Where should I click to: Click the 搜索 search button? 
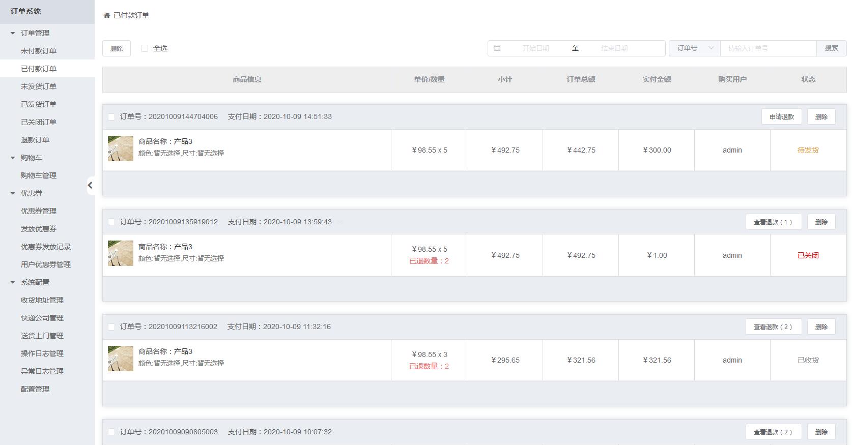(832, 48)
